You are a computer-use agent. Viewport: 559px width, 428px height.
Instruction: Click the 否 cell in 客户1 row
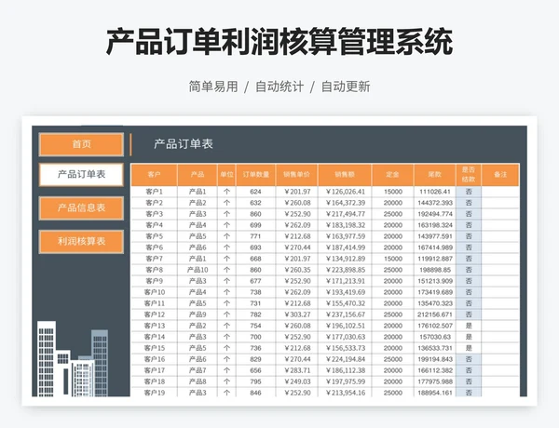(x=469, y=192)
